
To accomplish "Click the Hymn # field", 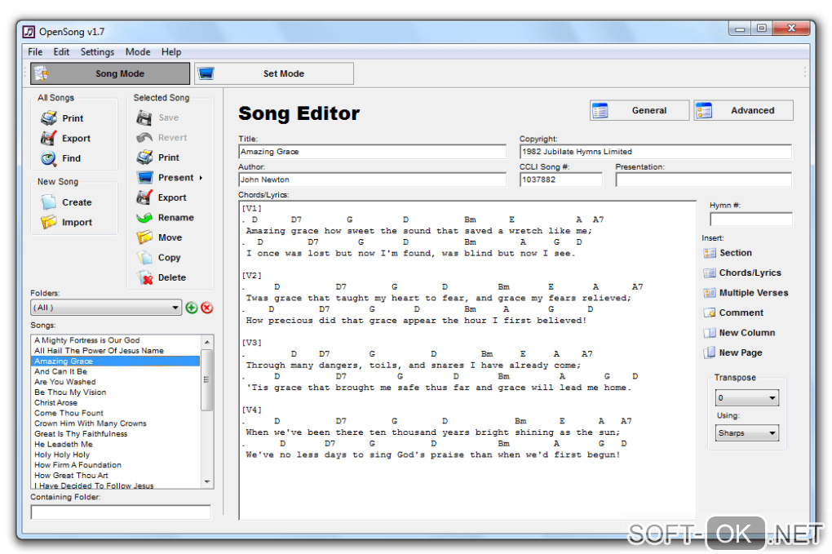I will [750, 219].
